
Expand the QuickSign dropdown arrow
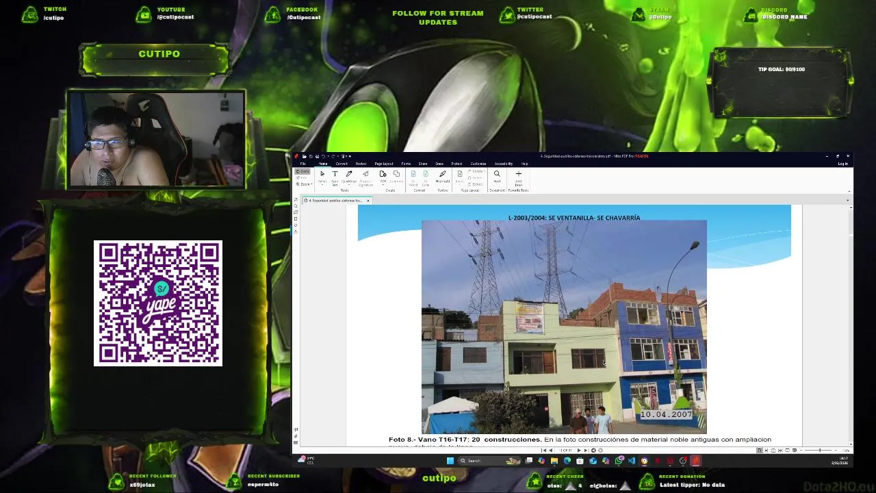349,185
